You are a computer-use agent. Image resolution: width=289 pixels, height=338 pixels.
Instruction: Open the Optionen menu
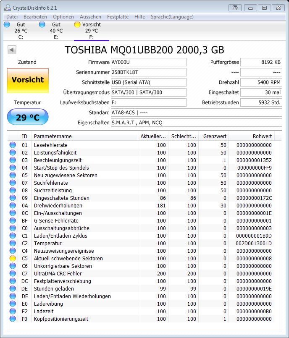tap(63, 17)
